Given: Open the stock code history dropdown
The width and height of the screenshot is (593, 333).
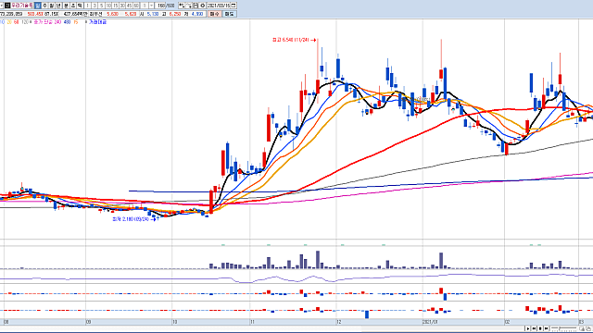Looking at the screenshot, I should click(x=2, y=6).
